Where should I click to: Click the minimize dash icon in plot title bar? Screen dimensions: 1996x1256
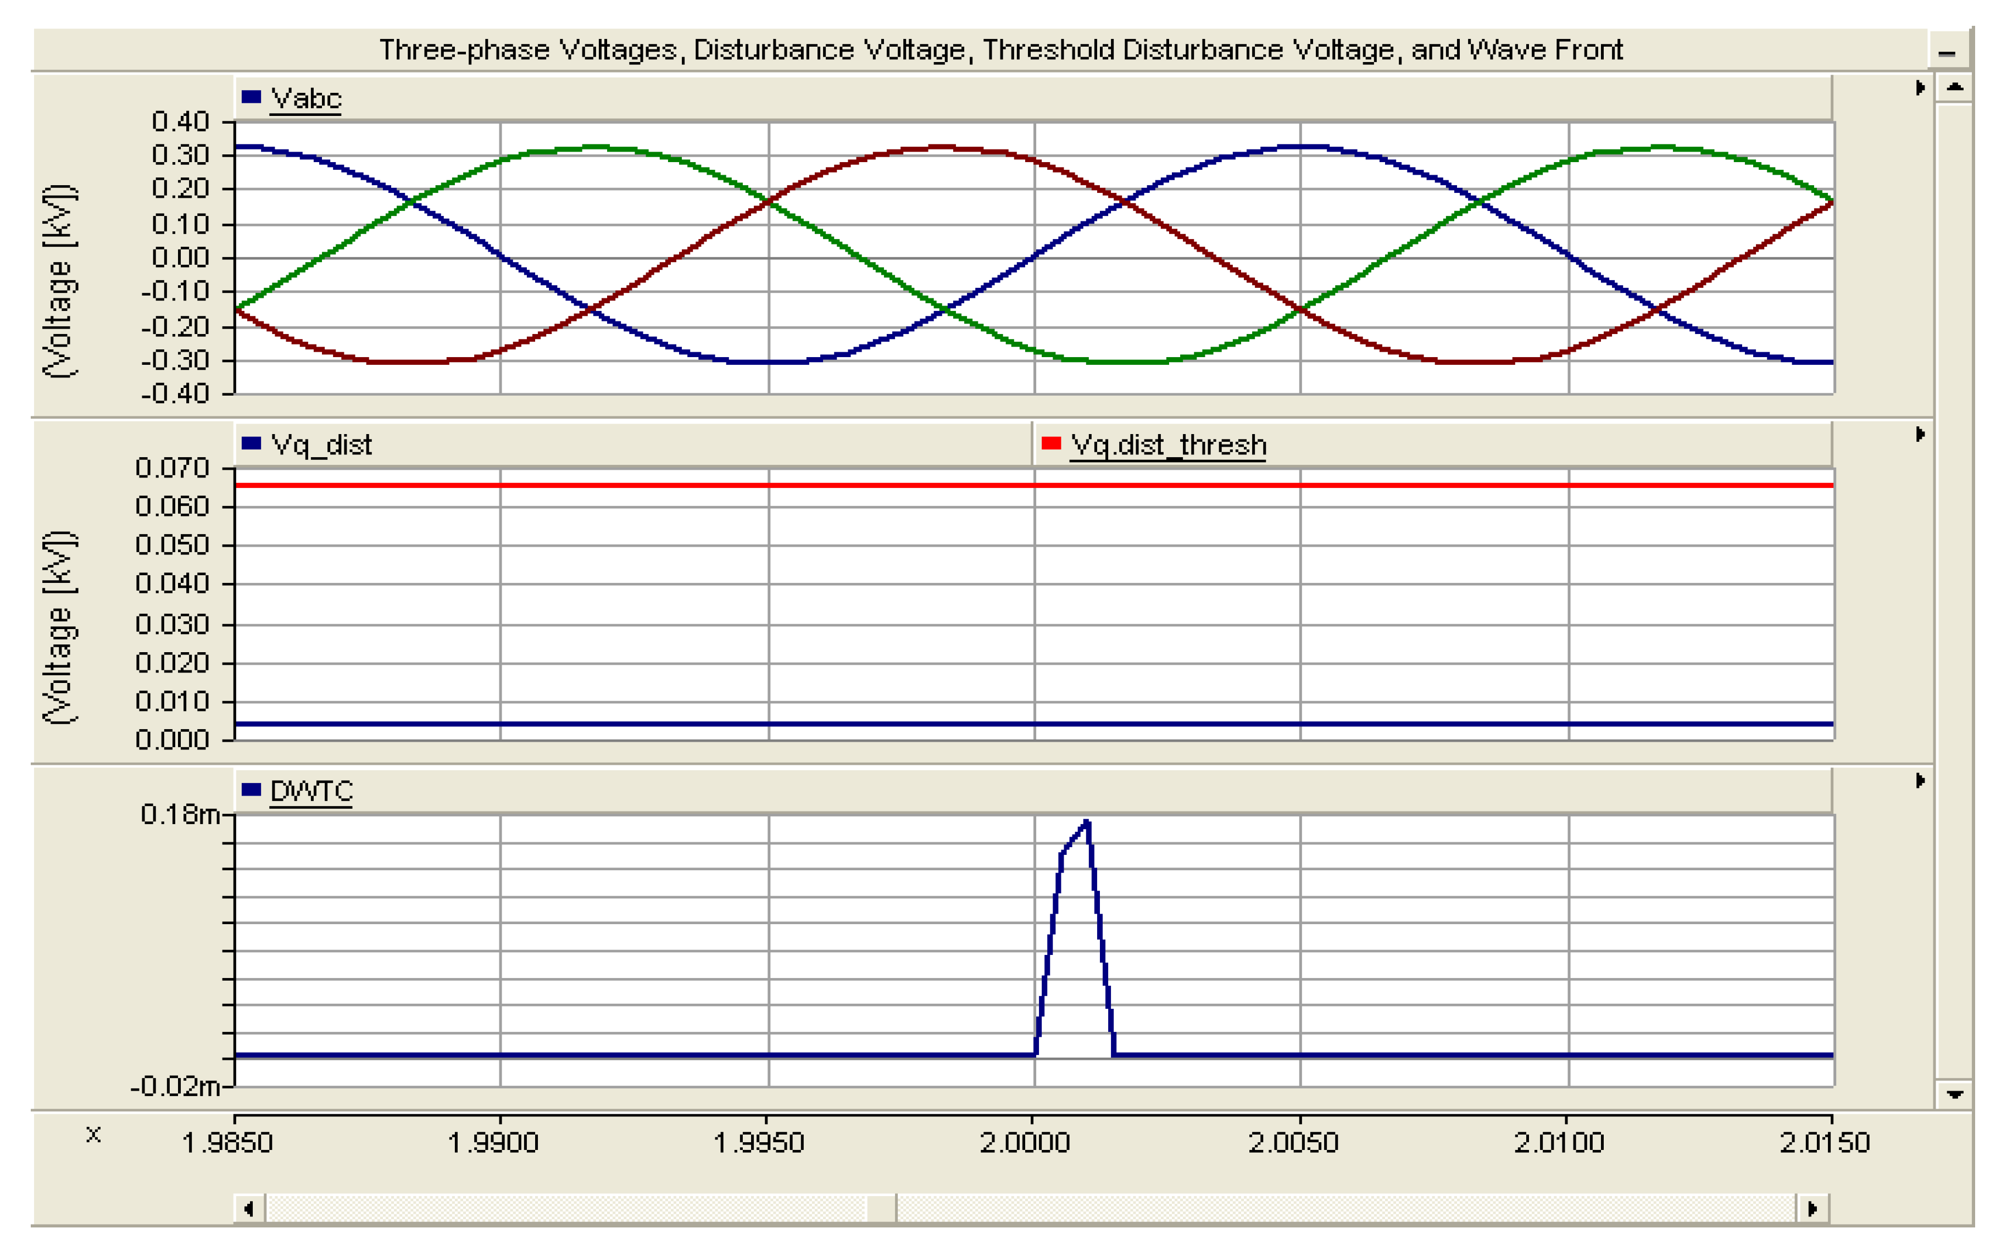pos(1946,53)
